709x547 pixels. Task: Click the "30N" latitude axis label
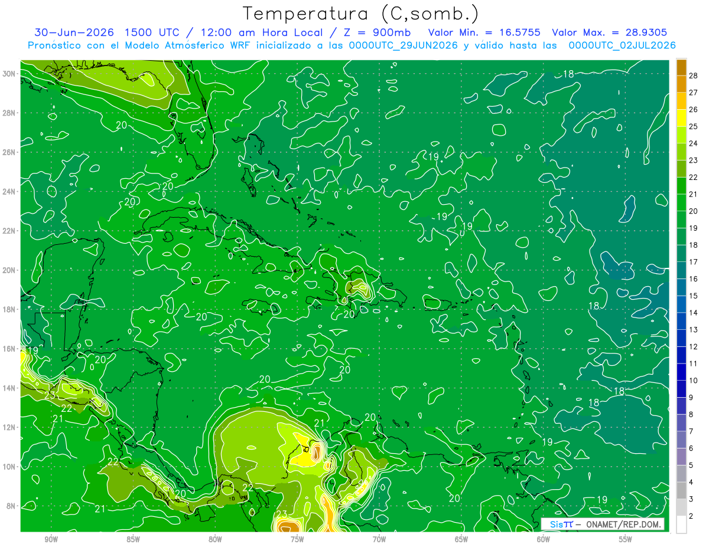[10, 74]
